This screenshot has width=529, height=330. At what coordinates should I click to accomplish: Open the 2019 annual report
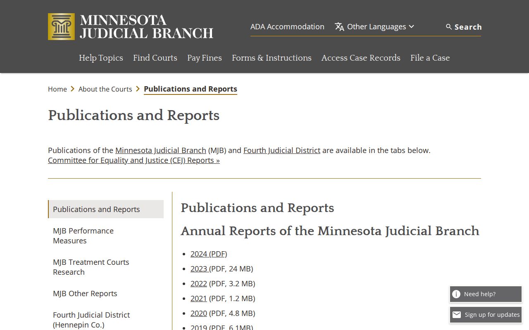(199, 327)
